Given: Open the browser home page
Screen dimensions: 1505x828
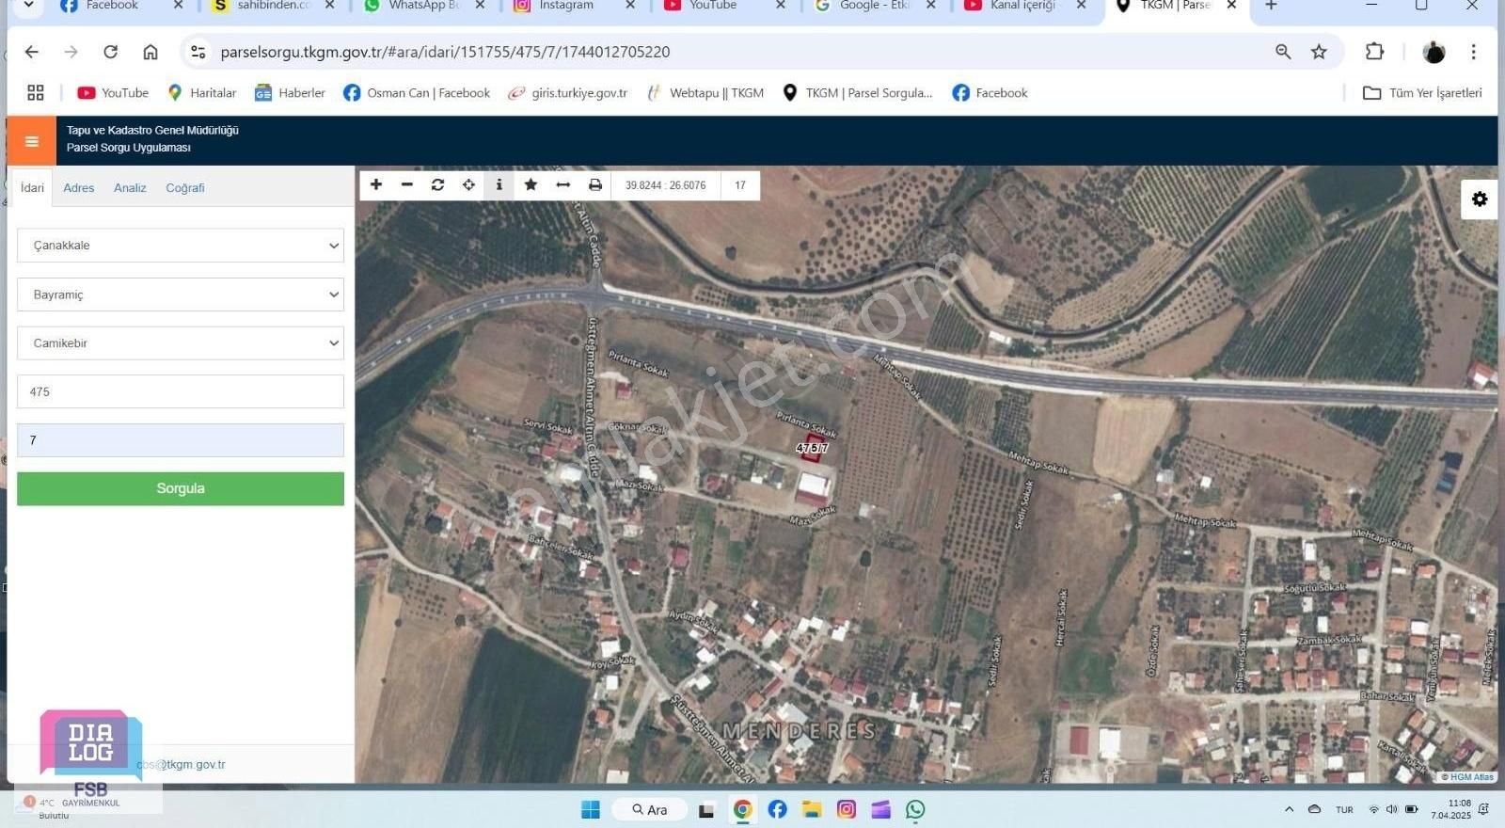Looking at the screenshot, I should click(150, 52).
